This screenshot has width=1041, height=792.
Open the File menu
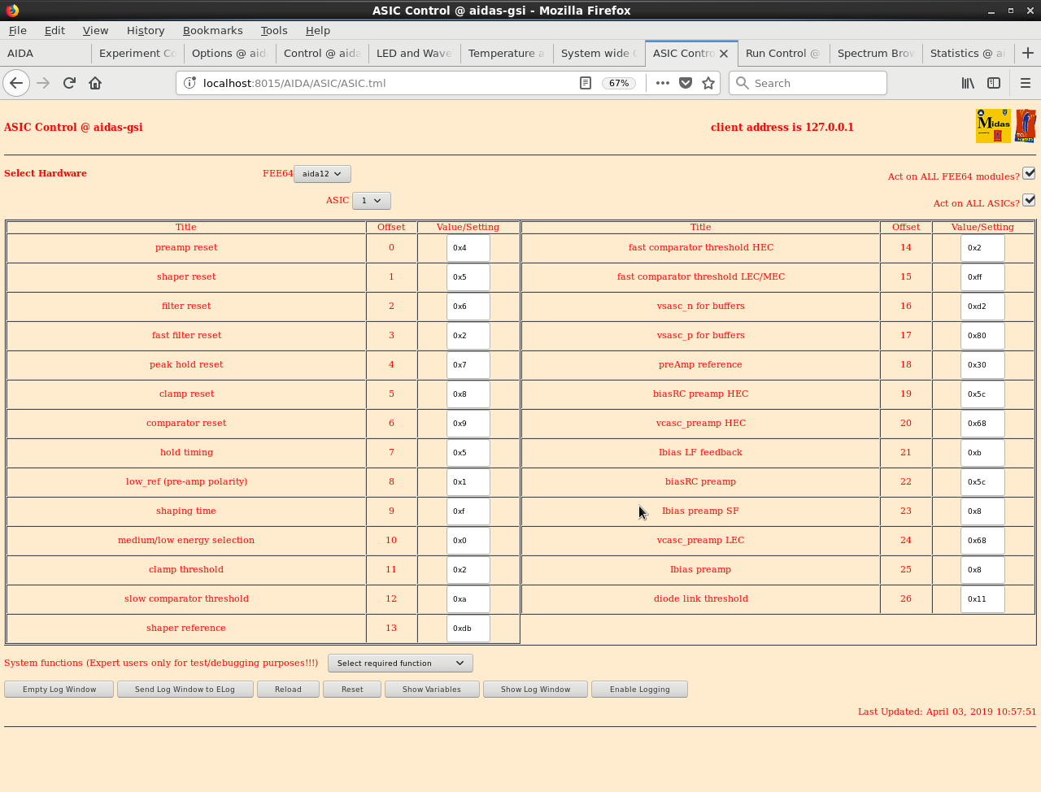[17, 30]
